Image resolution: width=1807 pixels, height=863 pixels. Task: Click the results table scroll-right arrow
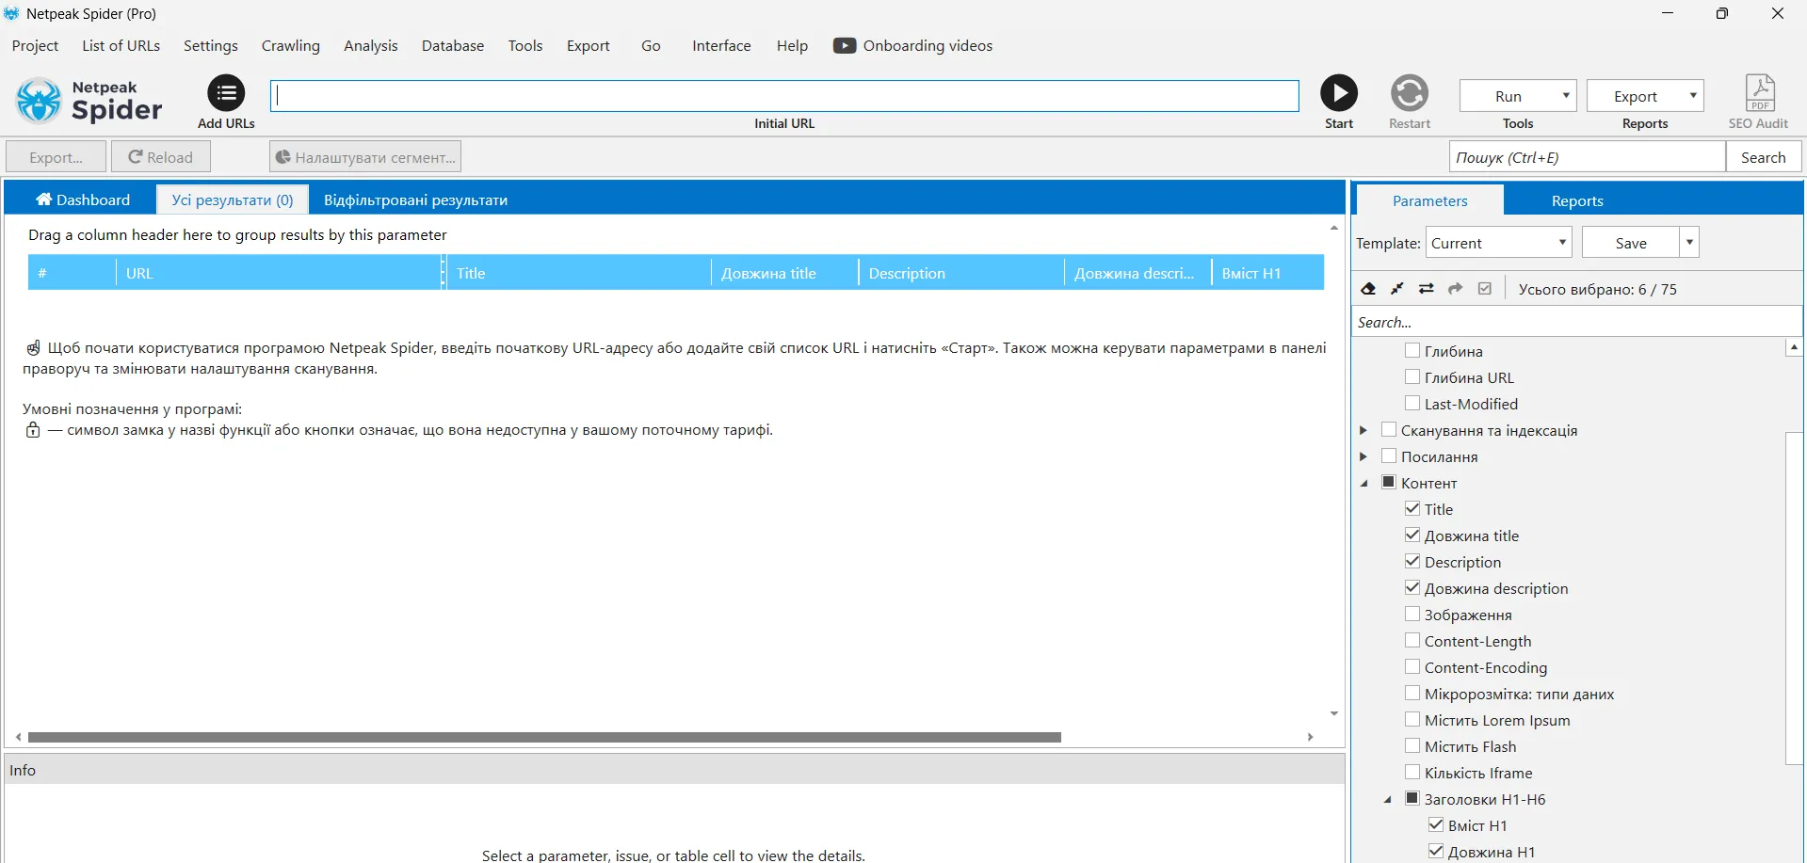pyautogui.click(x=1311, y=737)
